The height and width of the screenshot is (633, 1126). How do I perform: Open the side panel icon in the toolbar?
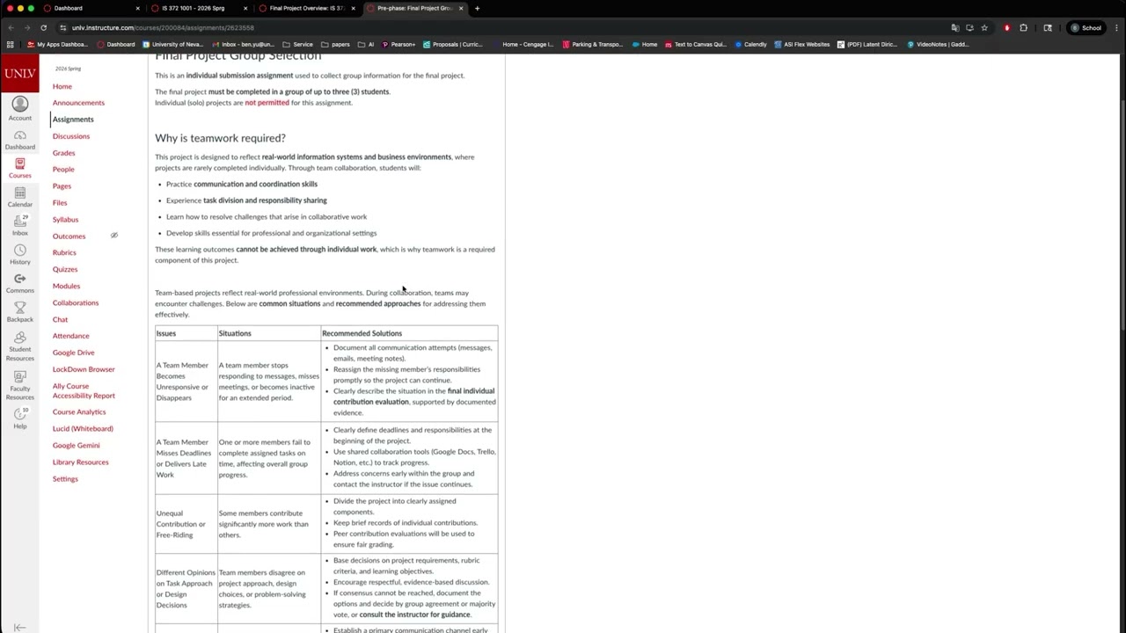(1048, 27)
